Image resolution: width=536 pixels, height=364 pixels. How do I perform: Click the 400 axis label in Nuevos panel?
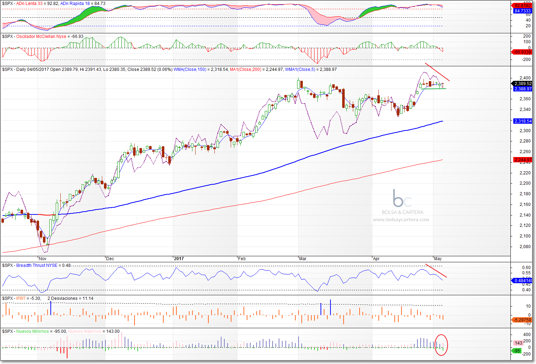[x=527, y=335]
